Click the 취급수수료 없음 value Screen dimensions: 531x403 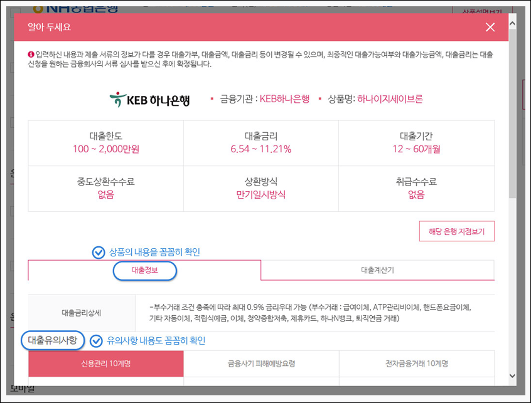tap(416, 194)
